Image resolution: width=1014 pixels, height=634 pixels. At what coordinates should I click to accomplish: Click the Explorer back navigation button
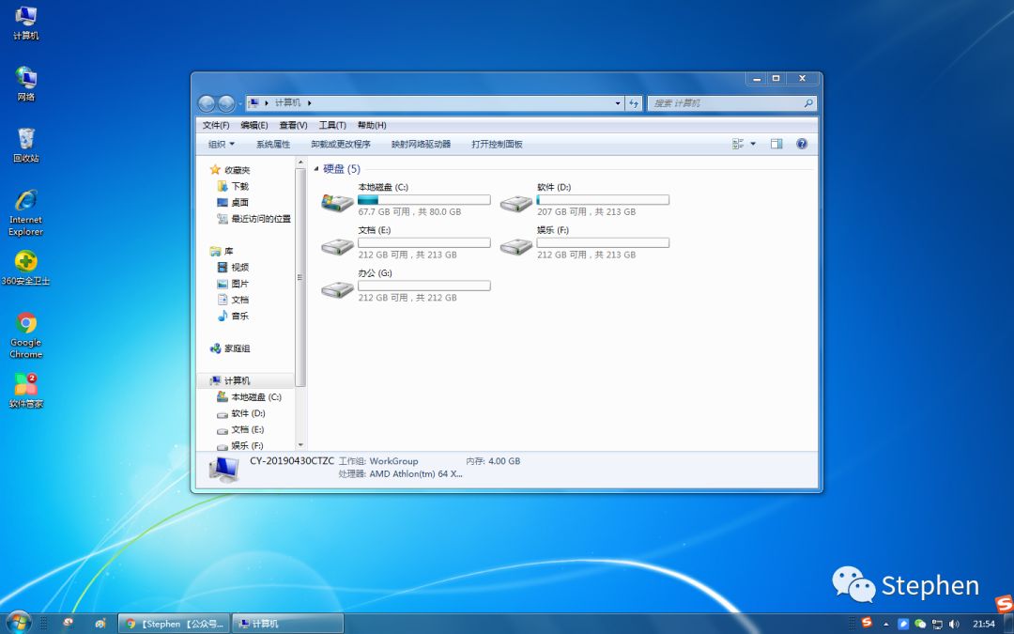(207, 103)
